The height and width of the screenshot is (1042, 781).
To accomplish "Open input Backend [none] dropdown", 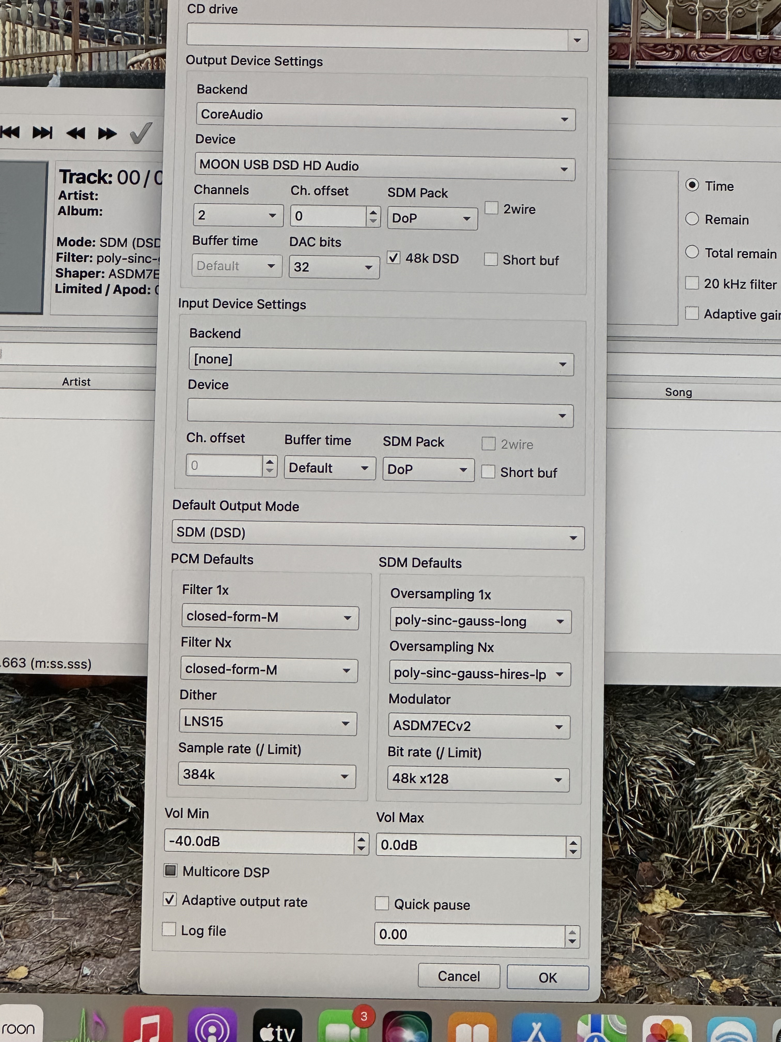I will [381, 362].
